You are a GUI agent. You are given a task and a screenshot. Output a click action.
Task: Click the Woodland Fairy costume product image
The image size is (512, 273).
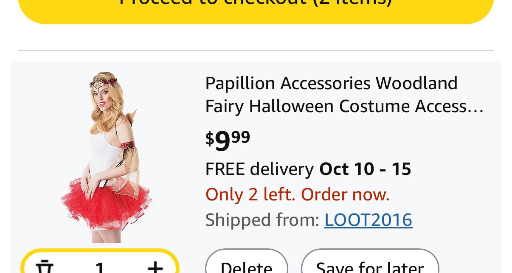click(106, 157)
